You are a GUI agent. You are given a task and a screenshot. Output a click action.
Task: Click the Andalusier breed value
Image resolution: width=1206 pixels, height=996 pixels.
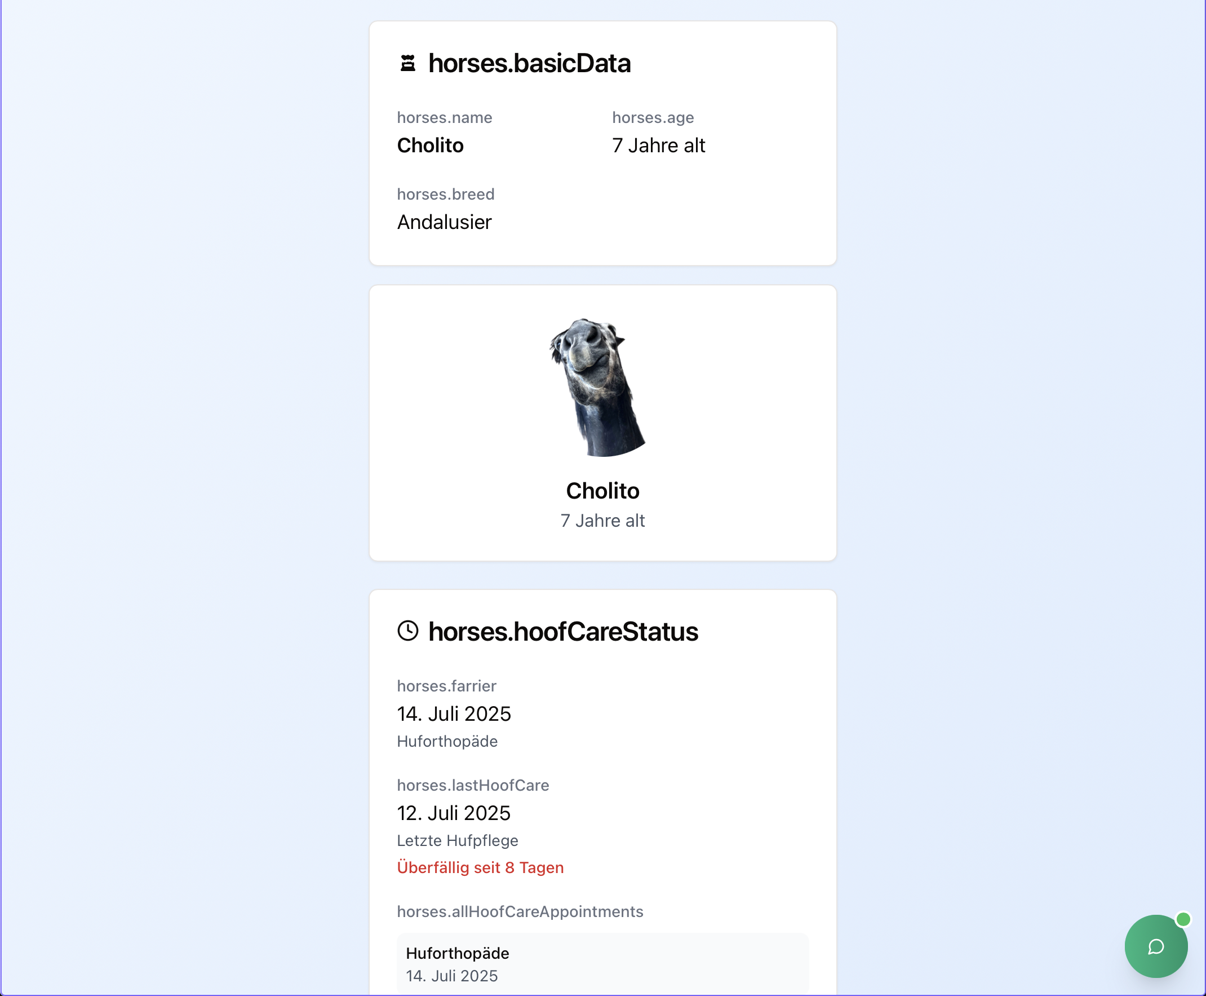[x=444, y=222]
